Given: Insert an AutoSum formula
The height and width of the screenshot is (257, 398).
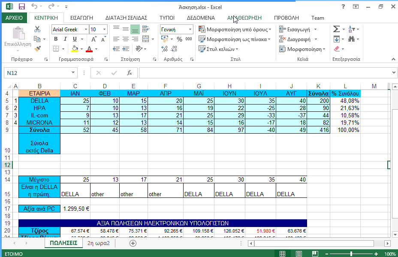Looking at the screenshot, I should (x=336, y=29).
